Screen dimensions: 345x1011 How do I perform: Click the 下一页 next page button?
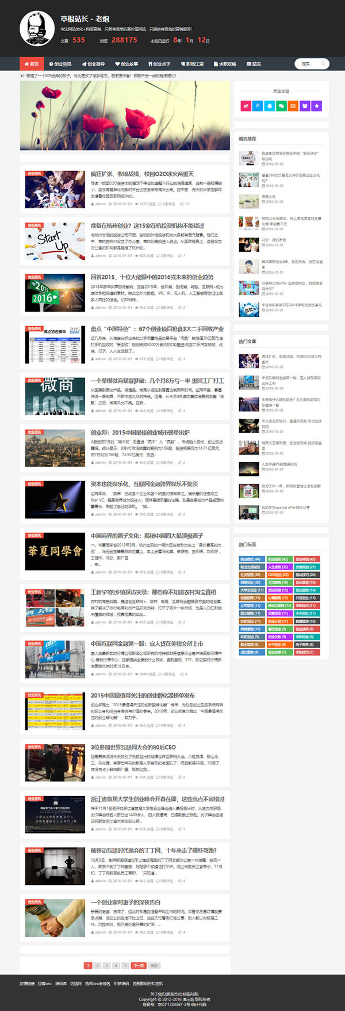point(138,965)
